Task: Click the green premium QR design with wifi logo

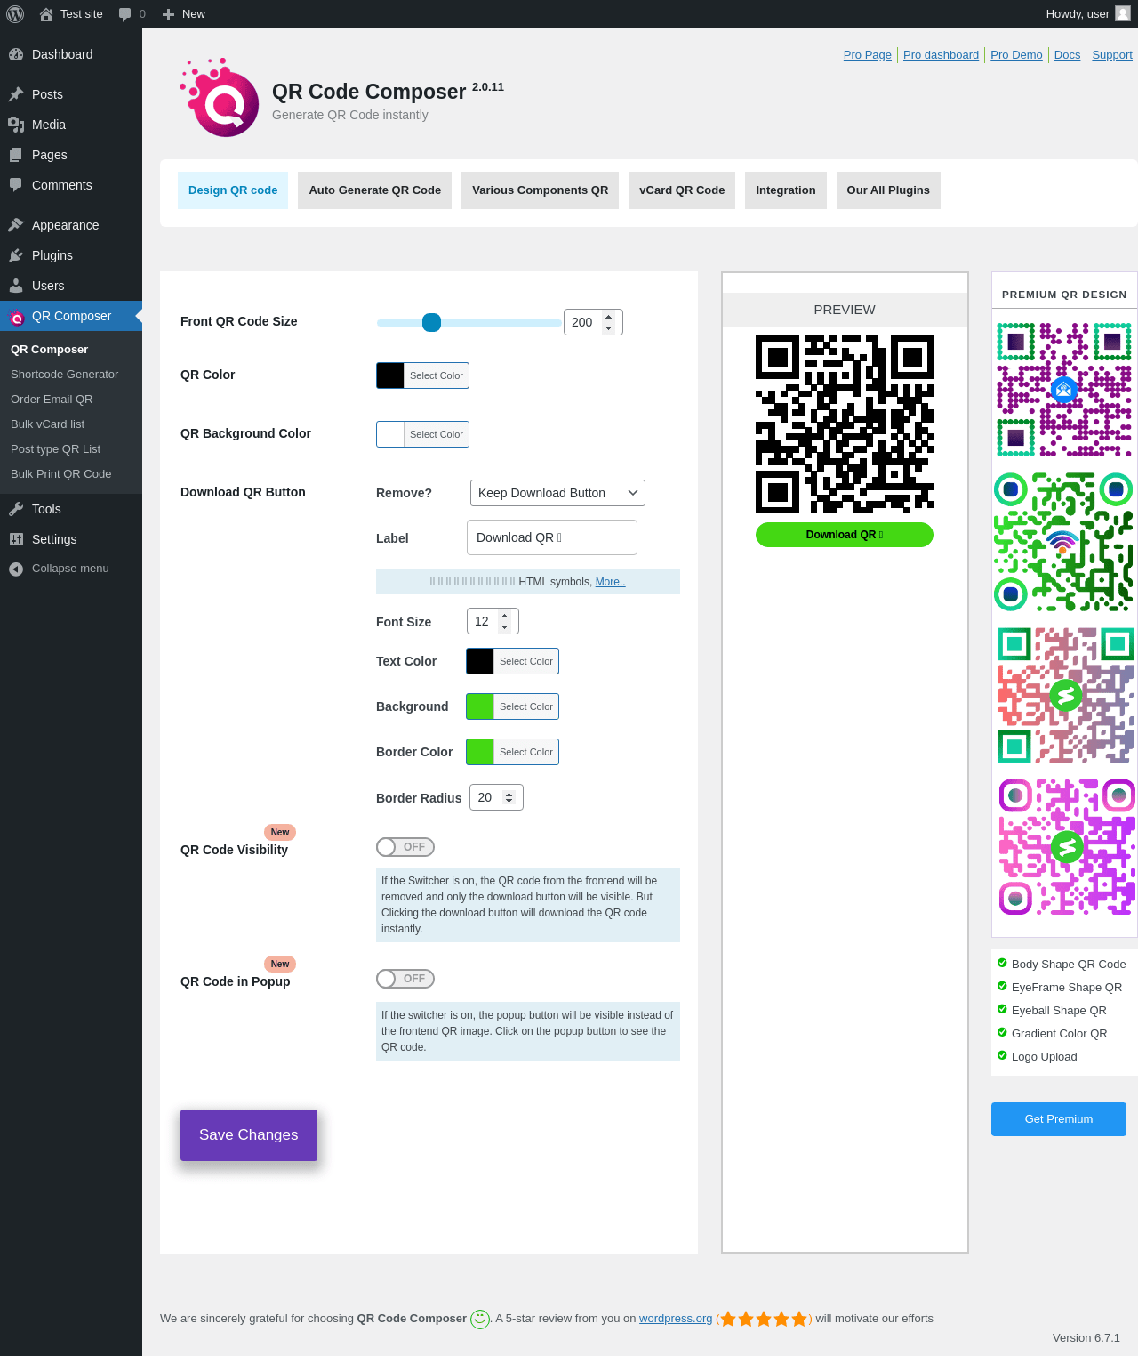Action: [1064, 542]
